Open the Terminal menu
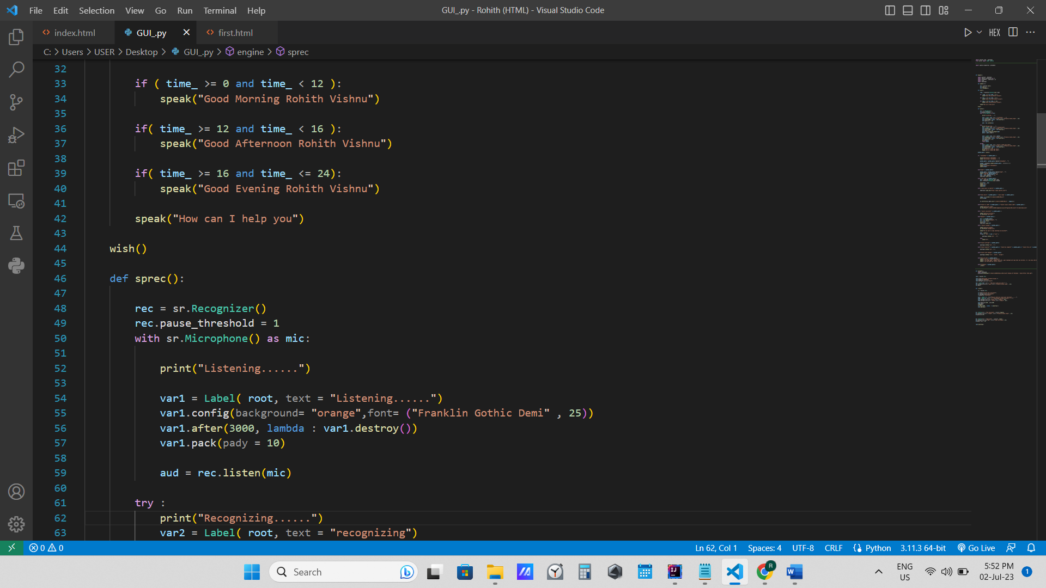Screen dimensions: 1046x588 pos(220,10)
